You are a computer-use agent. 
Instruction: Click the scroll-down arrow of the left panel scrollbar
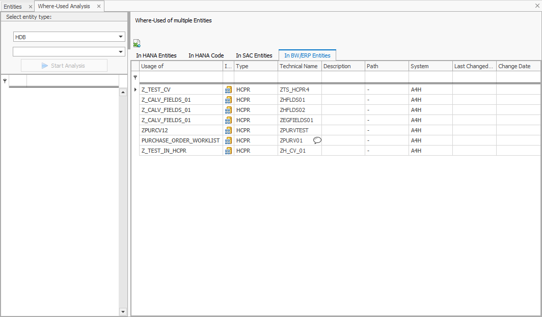coord(123,311)
